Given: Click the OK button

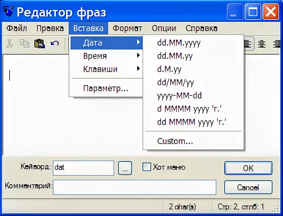Looking at the screenshot, I should tap(248, 168).
